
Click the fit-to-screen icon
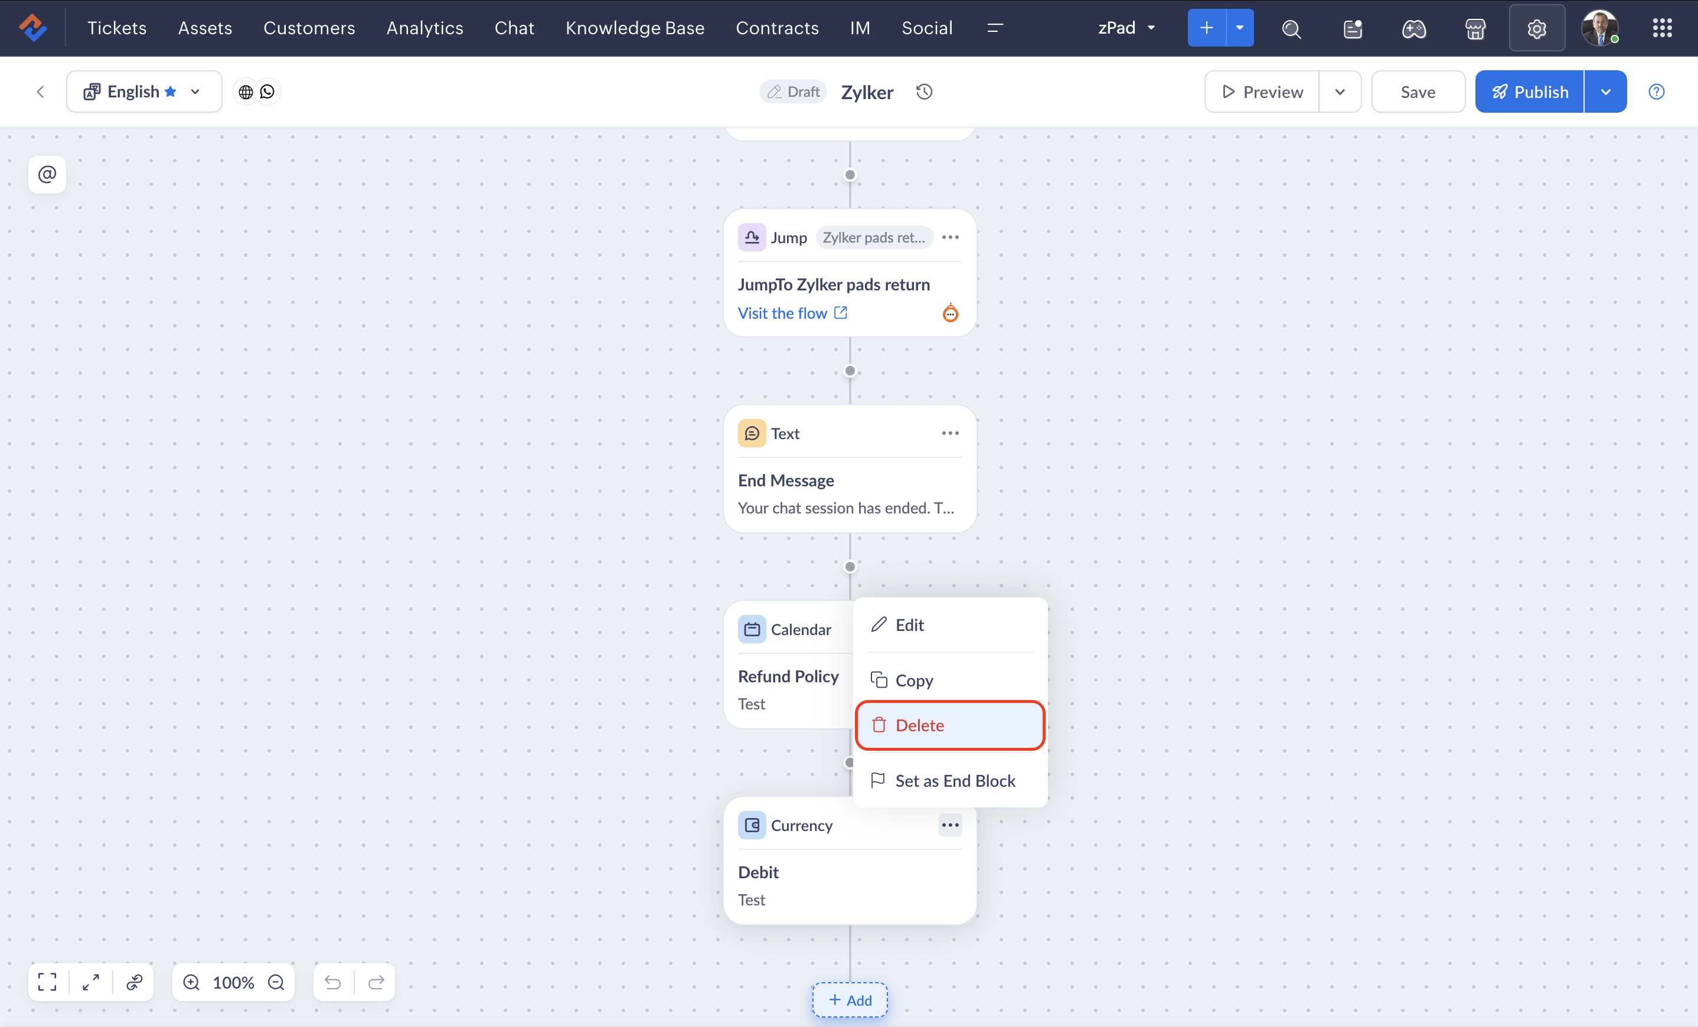[x=48, y=982]
